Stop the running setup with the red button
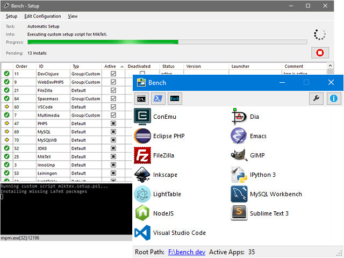The height and width of the screenshot is (258, 344). 320,53
